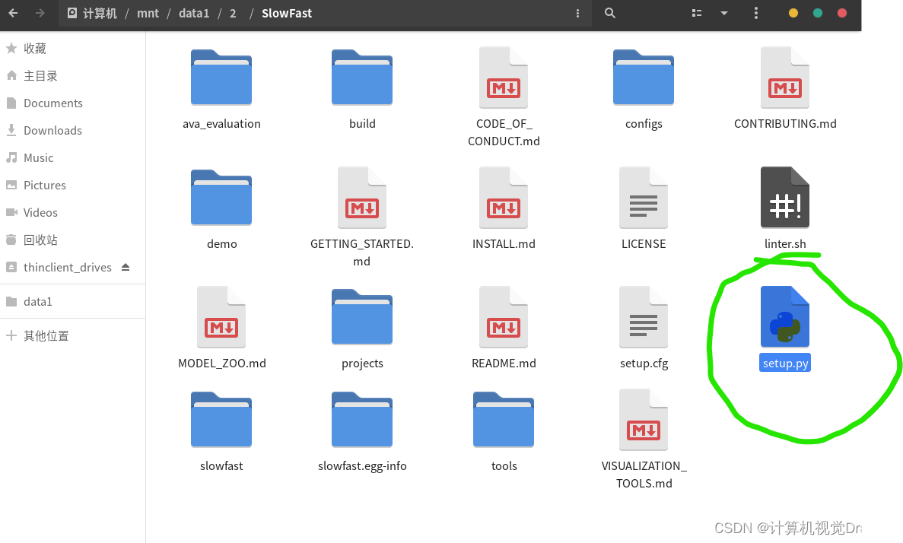The height and width of the screenshot is (543, 903).
Task: Select the setup.cfg file icon
Action: point(644,316)
